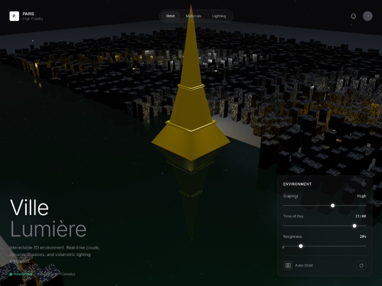Switch to the Lighting tab

tap(219, 16)
